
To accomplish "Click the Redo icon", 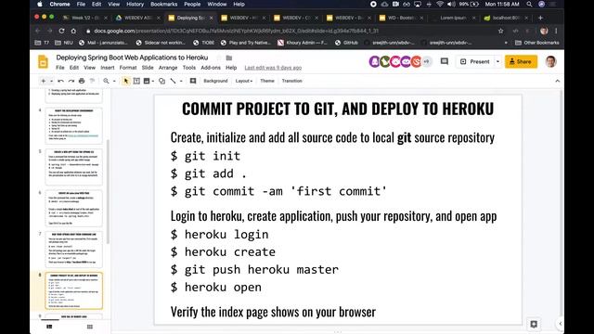I will point(71,81).
